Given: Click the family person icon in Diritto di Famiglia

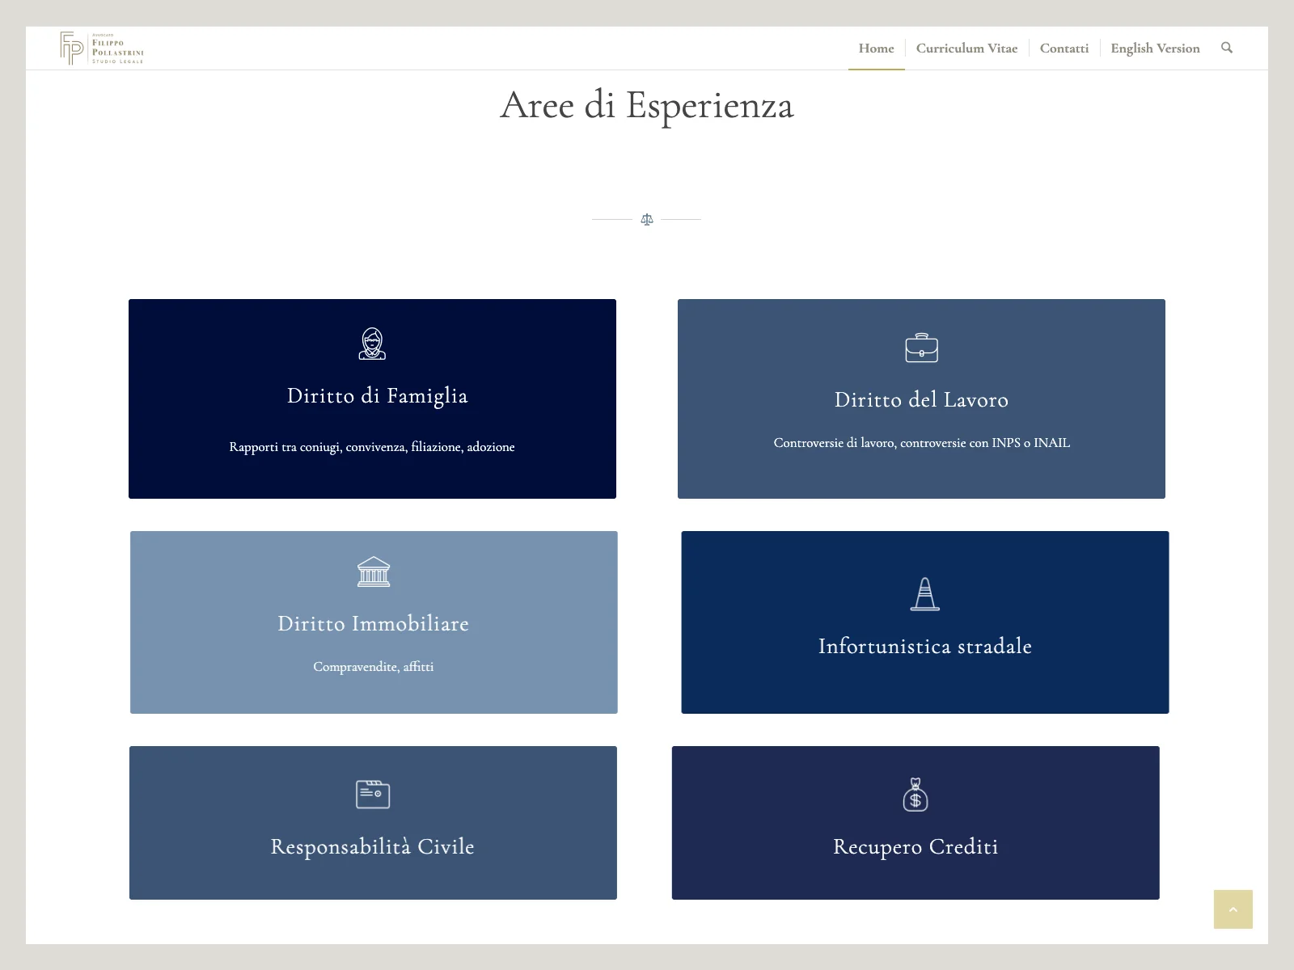Looking at the screenshot, I should point(372,344).
